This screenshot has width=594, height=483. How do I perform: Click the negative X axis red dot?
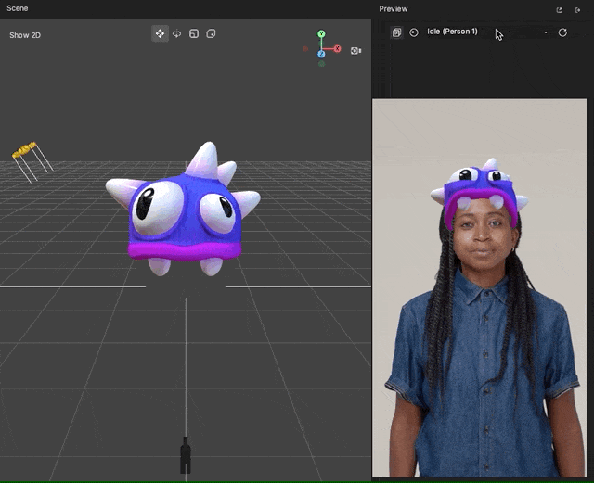(305, 49)
